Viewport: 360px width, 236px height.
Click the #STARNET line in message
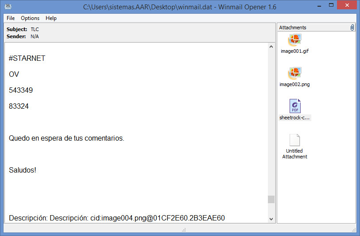point(27,58)
